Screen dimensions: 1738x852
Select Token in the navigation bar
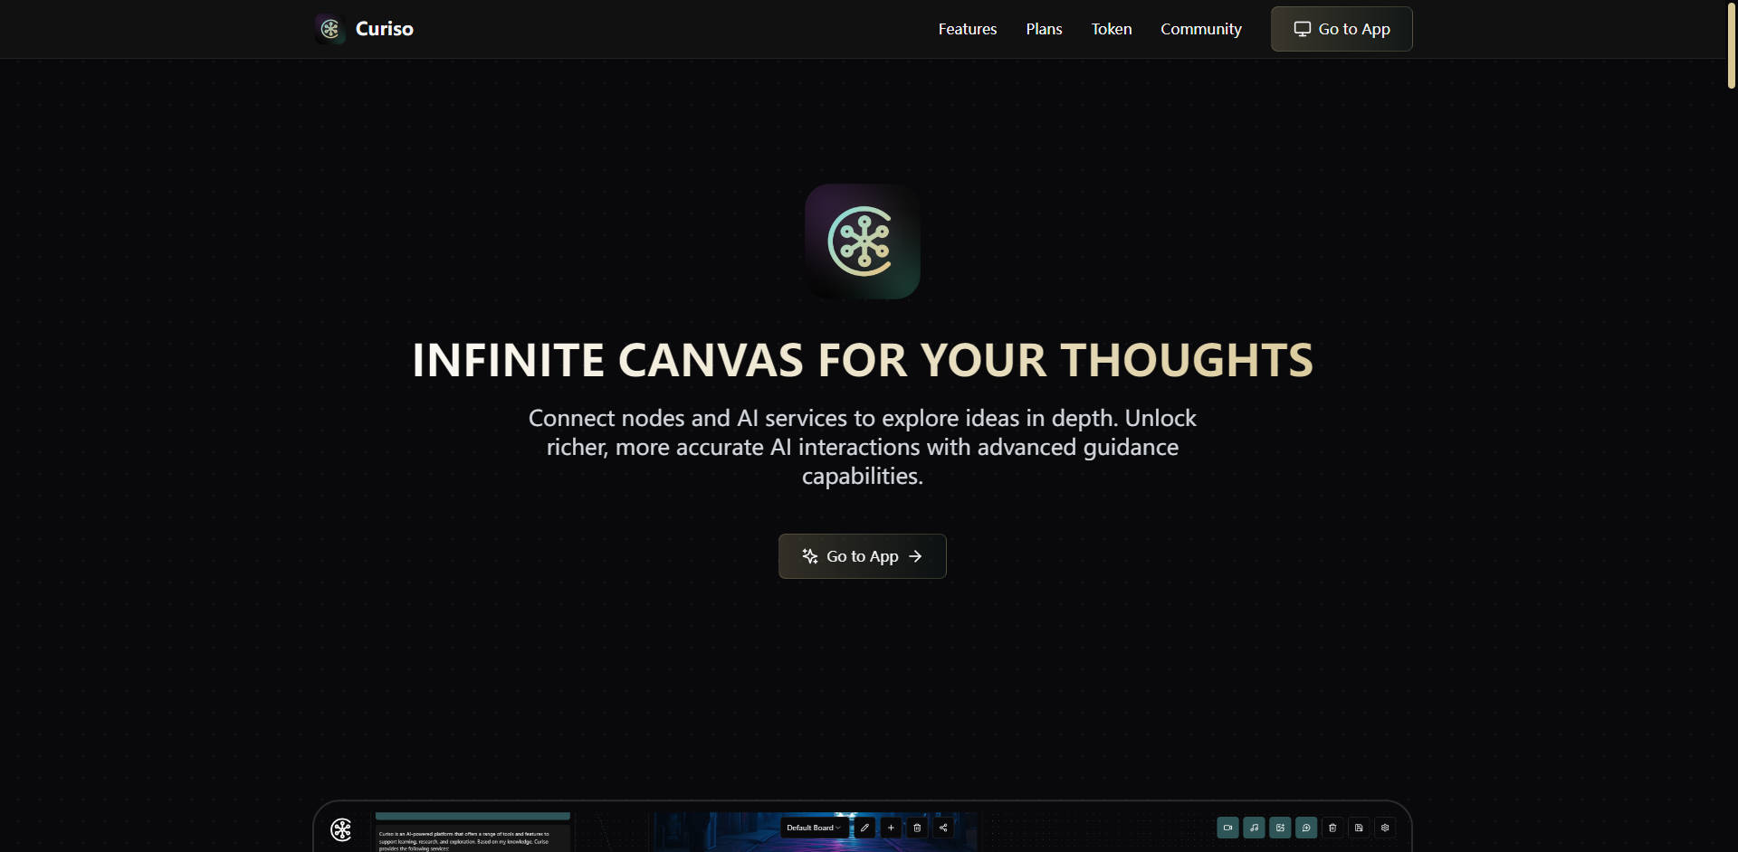pos(1111,28)
